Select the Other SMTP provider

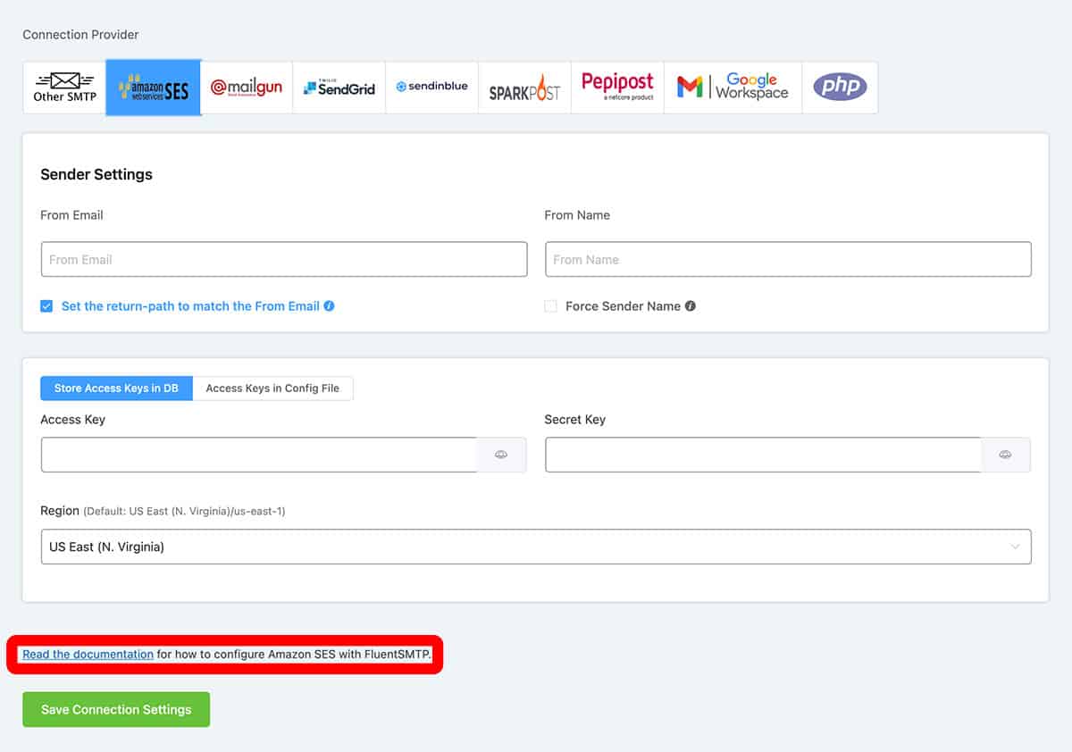point(64,88)
